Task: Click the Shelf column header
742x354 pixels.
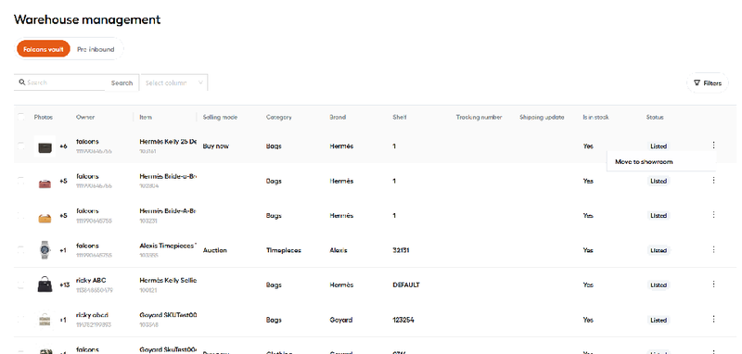Action: (399, 117)
